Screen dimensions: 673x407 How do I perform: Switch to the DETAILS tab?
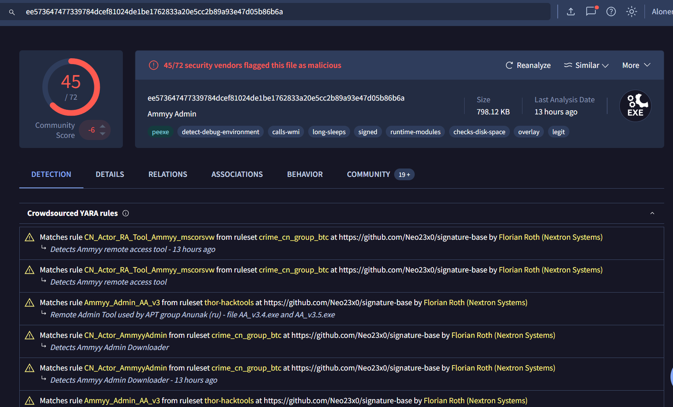tap(110, 174)
